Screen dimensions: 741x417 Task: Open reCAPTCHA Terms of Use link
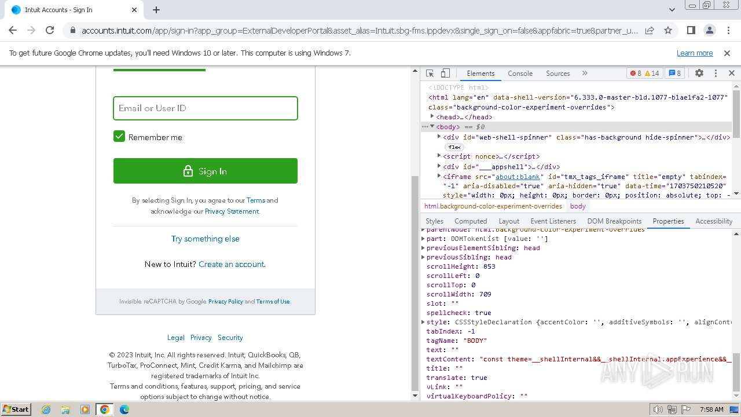point(273,301)
